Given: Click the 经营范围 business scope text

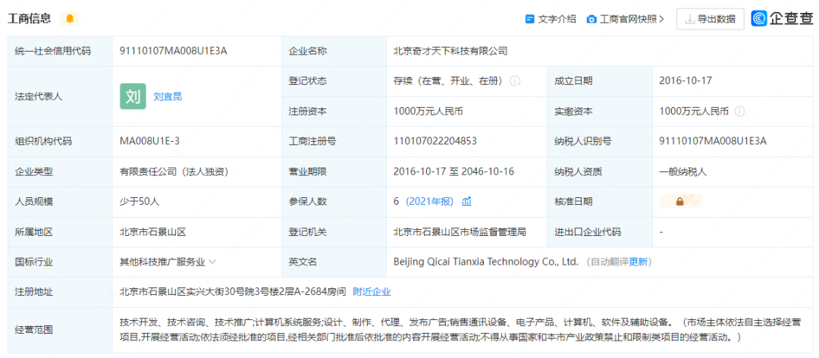Looking at the screenshot, I should (x=462, y=329).
